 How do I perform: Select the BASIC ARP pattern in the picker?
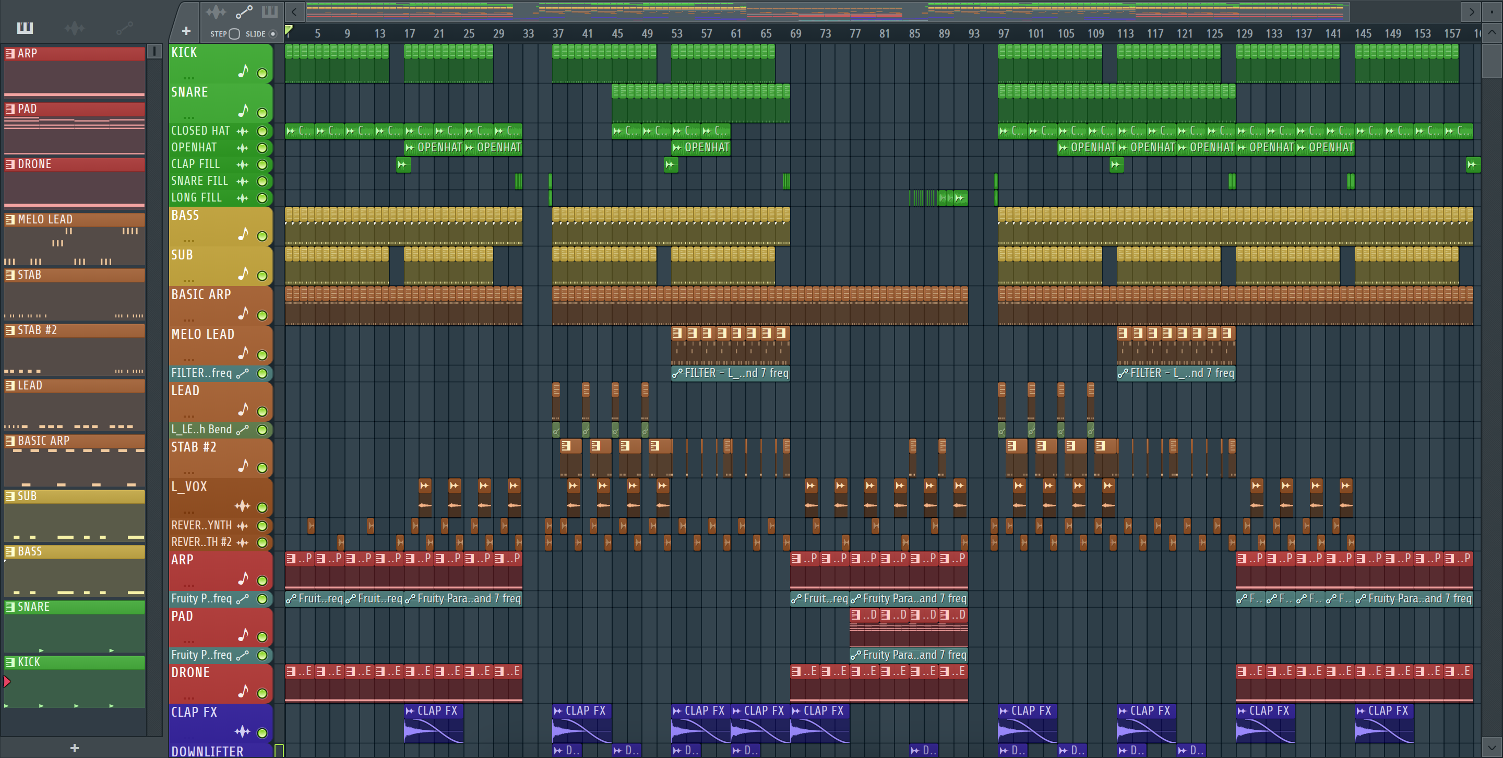(75, 460)
